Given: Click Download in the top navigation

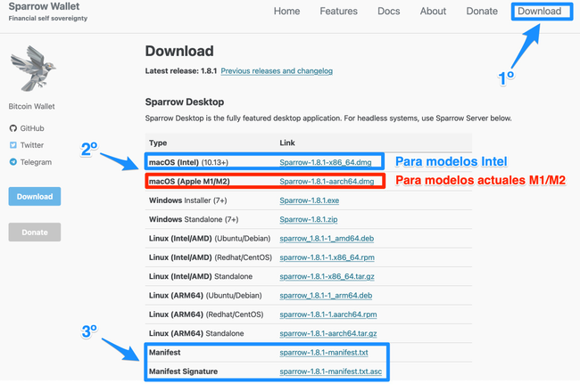Looking at the screenshot, I should (x=539, y=12).
